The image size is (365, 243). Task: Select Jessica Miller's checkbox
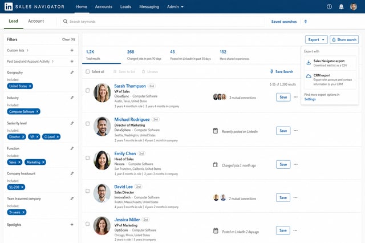(87, 224)
